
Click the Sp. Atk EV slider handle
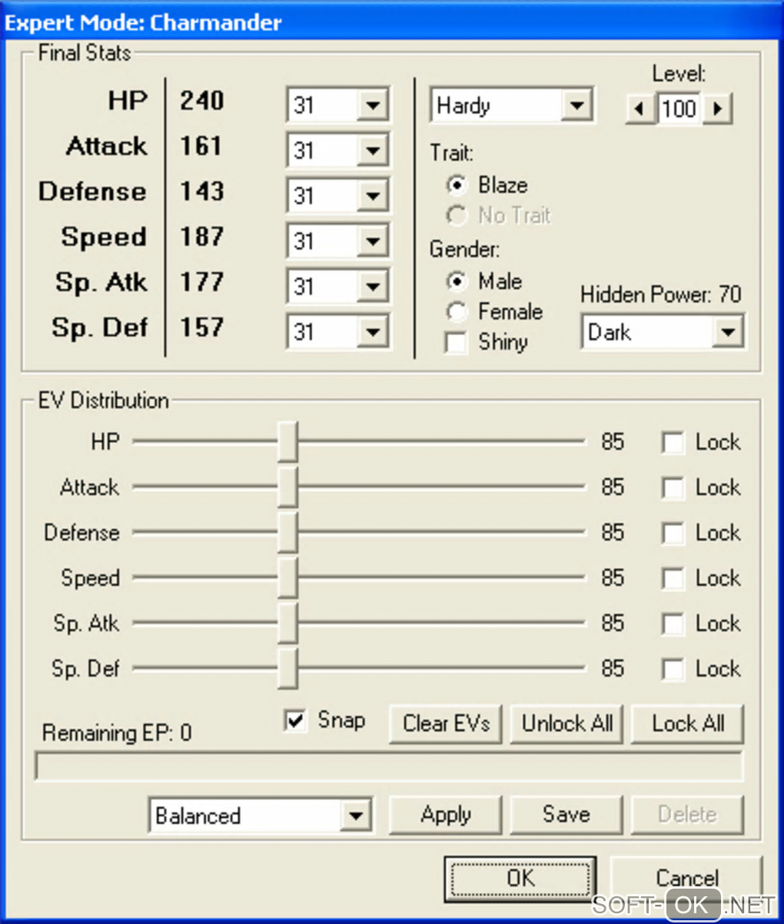click(287, 623)
